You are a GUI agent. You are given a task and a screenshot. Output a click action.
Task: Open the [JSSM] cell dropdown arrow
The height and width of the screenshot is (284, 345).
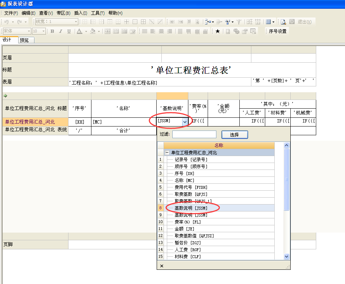click(185, 122)
